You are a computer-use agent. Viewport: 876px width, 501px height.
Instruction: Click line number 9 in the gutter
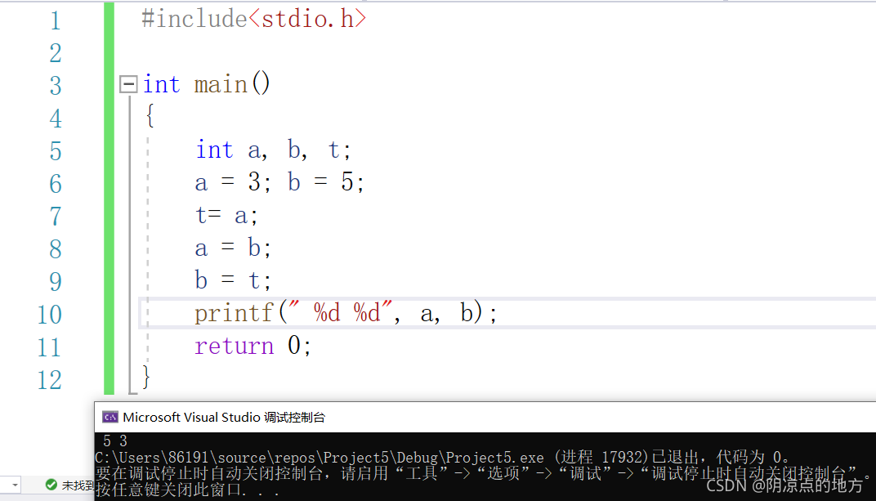point(55,281)
